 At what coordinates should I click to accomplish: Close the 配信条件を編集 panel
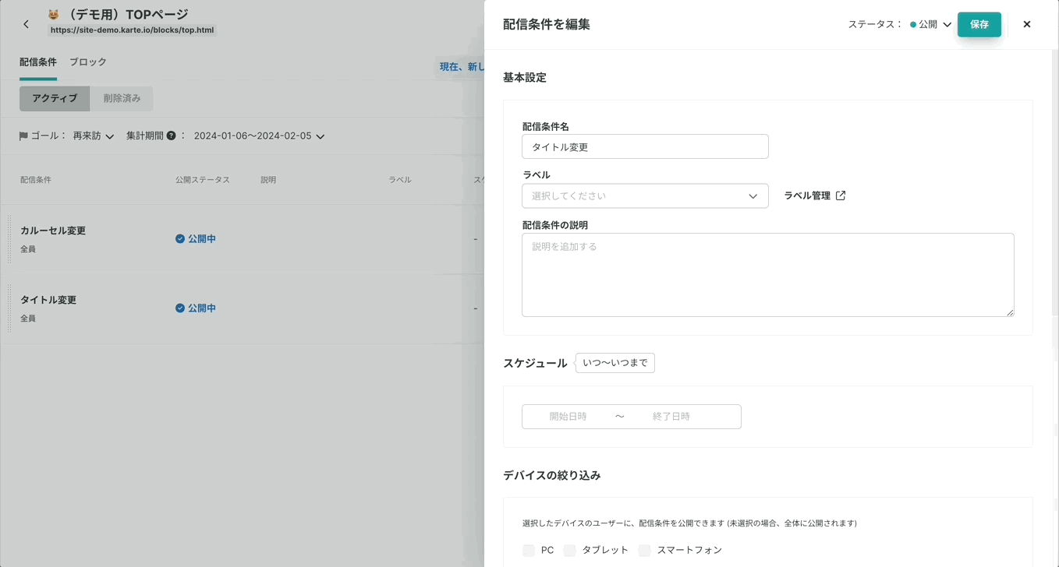point(1027,24)
